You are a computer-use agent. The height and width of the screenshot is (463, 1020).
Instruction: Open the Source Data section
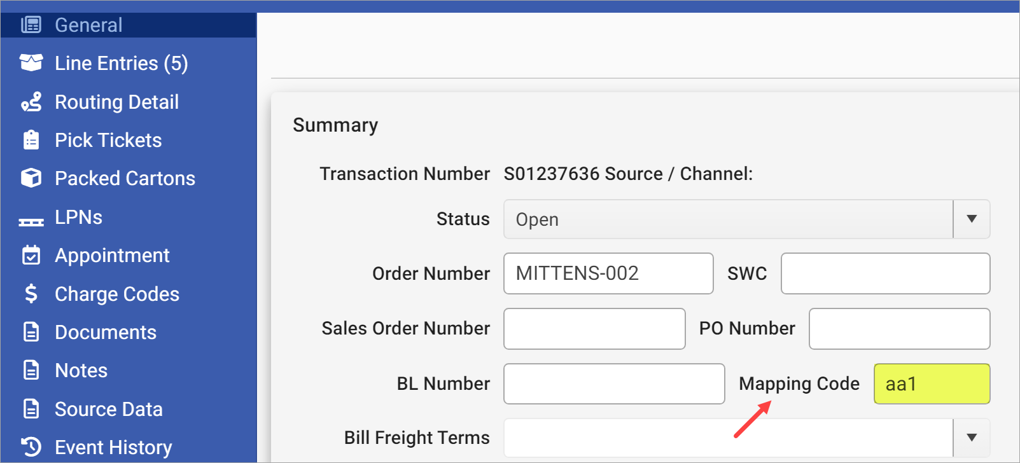(108, 409)
